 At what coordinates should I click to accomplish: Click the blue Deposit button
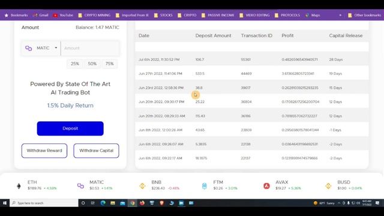pyautogui.click(x=70, y=128)
